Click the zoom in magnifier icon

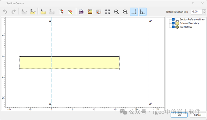(x=116, y=12)
